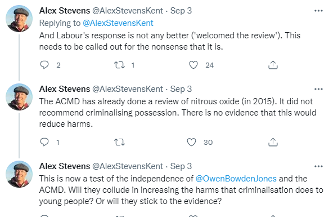Like the tweet with 24 likes
Viewport: 329px width, 217px height.
coord(193,65)
